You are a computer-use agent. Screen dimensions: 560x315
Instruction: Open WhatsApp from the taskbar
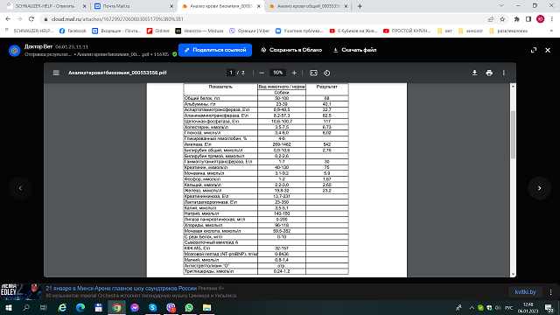click(x=189, y=307)
